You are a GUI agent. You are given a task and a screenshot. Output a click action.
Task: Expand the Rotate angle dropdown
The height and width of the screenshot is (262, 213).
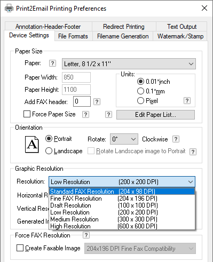coord(124,139)
